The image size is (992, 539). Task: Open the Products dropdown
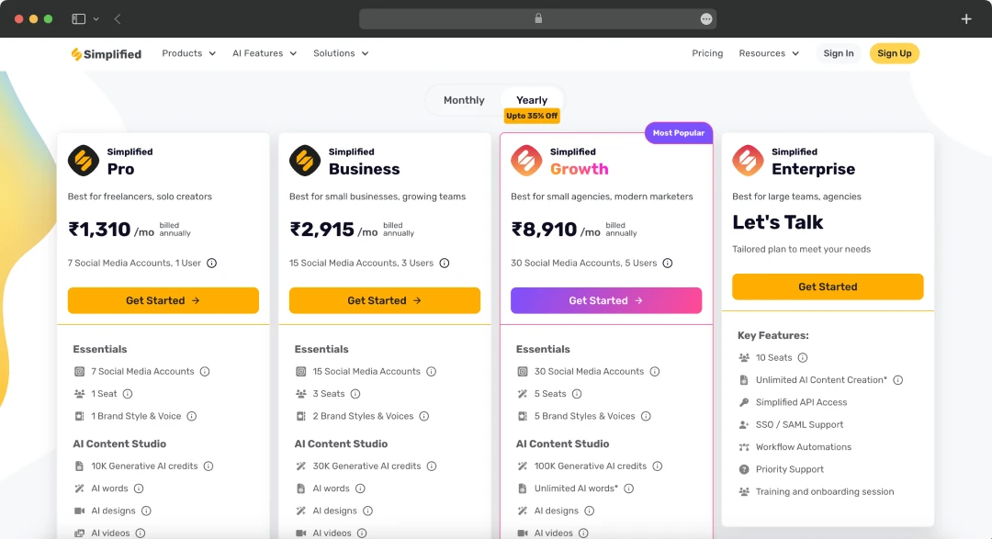pos(188,53)
